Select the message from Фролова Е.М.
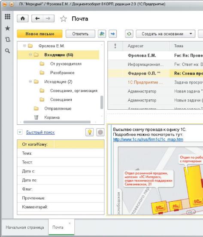The height and width of the screenshot is (237, 203). point(155,55)
